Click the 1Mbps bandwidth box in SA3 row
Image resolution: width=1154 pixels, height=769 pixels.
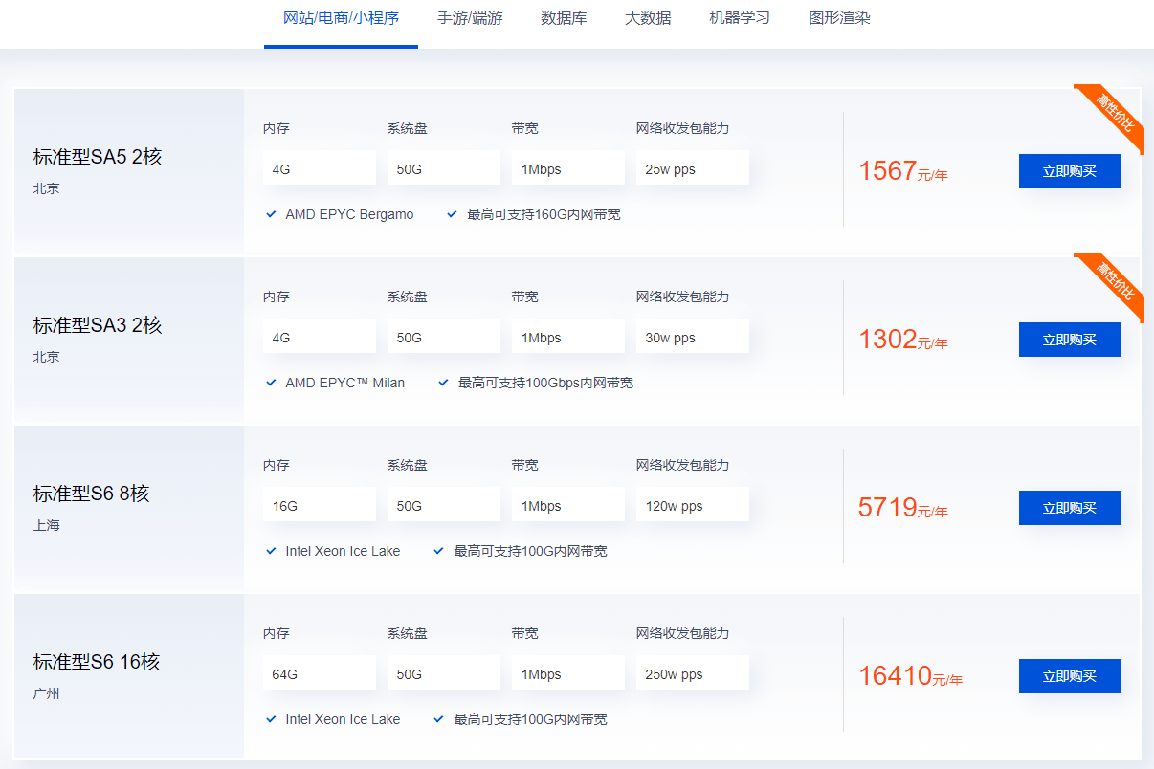568,336
